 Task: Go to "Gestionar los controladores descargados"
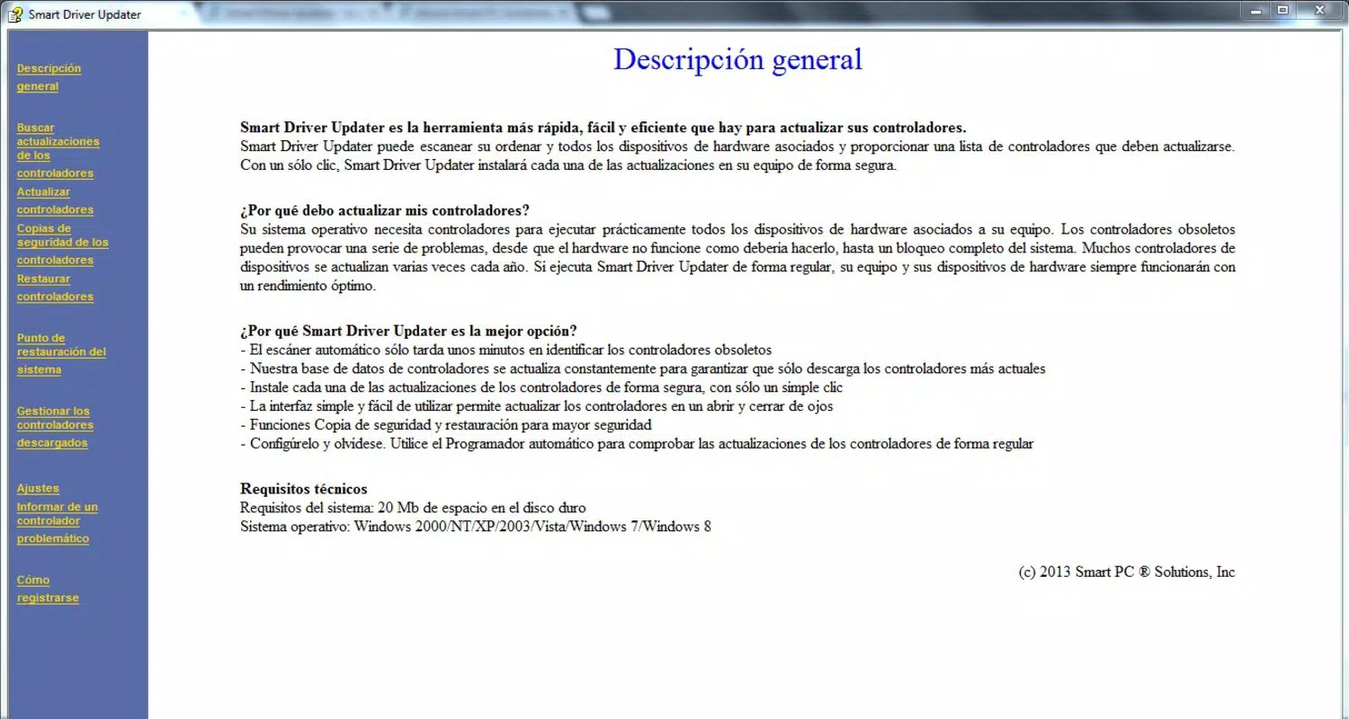[x=55, y=427]
